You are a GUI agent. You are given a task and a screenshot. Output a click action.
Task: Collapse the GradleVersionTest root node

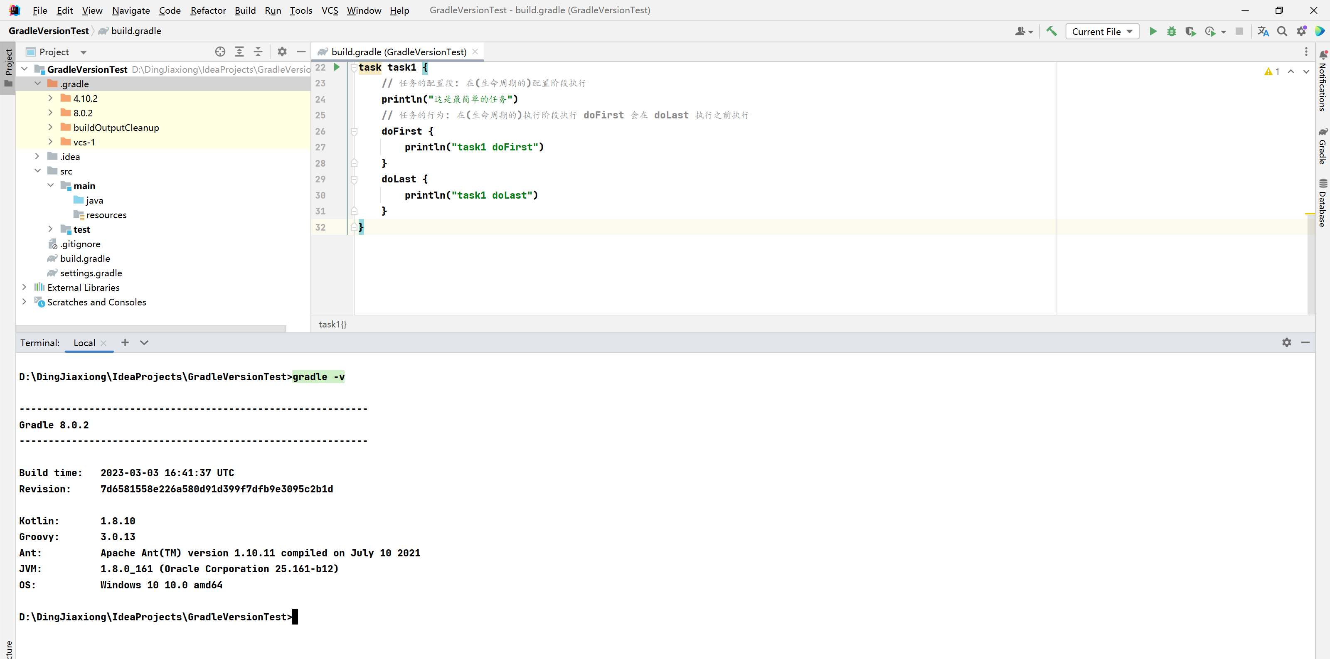point(24,69)
